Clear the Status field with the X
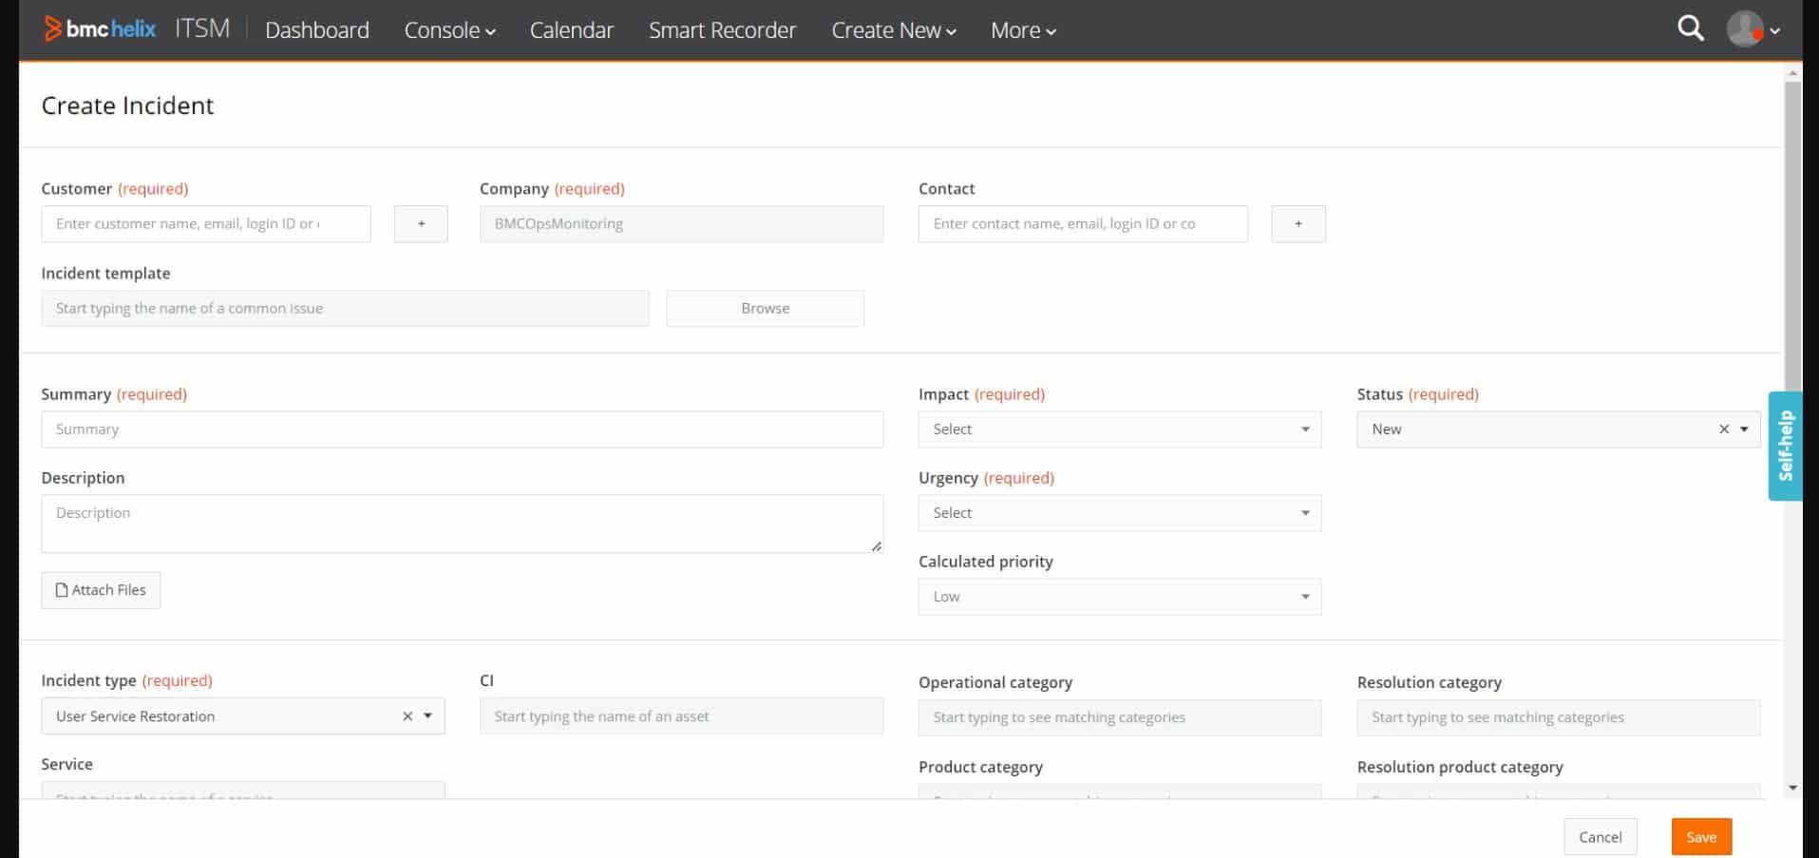This screenshot has height=858, width=1819. [1723, 429]
